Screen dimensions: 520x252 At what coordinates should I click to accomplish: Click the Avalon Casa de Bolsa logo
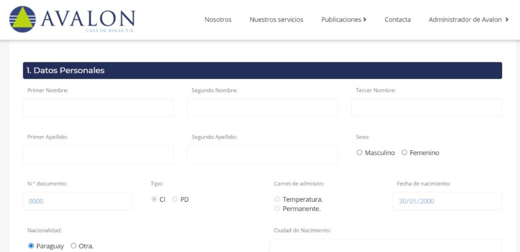(x=72, y=19)
